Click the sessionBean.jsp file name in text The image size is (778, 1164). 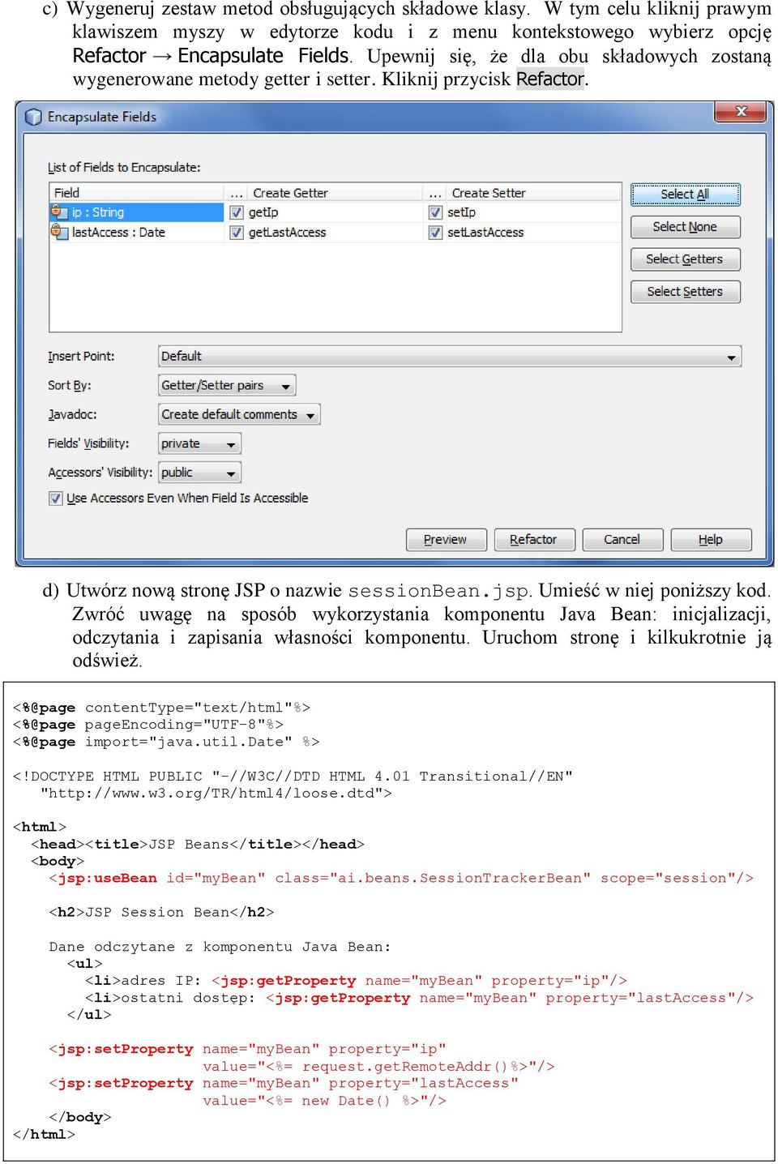[x=440, y=591]
